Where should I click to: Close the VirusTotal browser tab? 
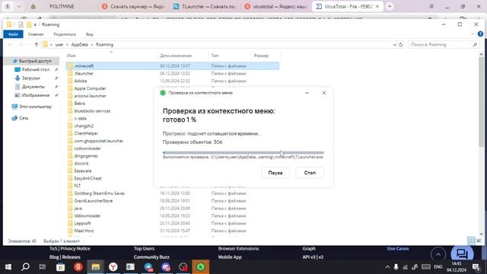click(x=377, y=6)
